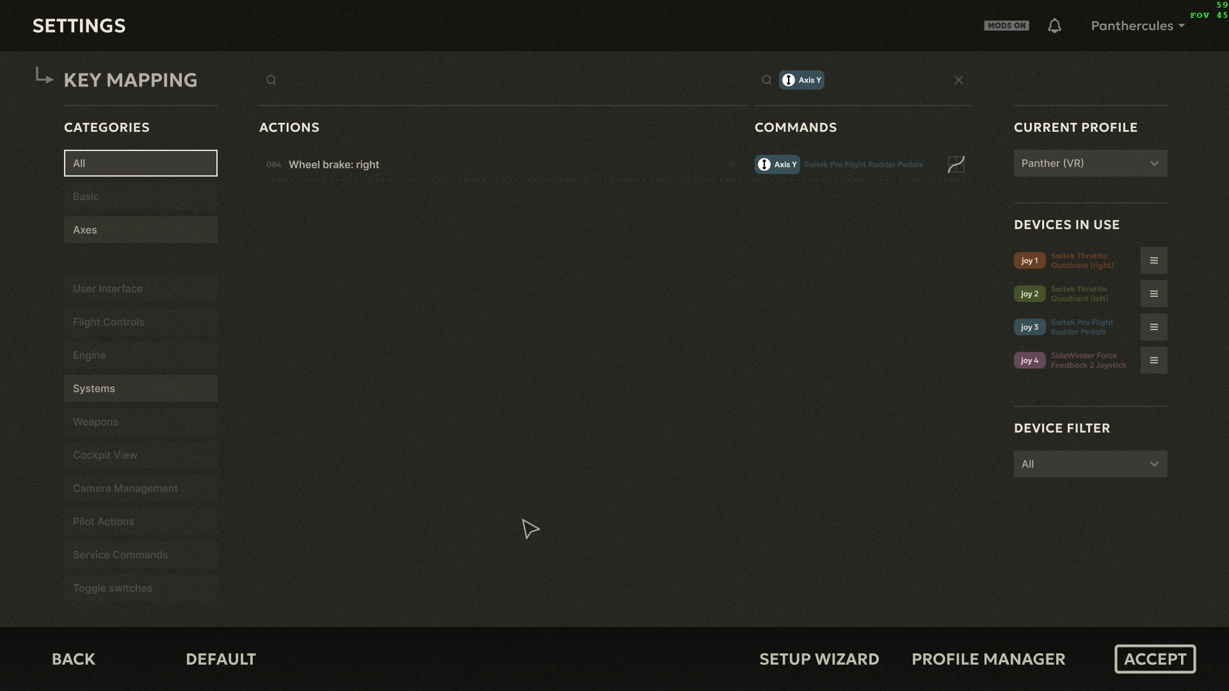This screenshot has width=1229, height=691.
Task: Open the notifications bell
Action: click(1054, 26)
